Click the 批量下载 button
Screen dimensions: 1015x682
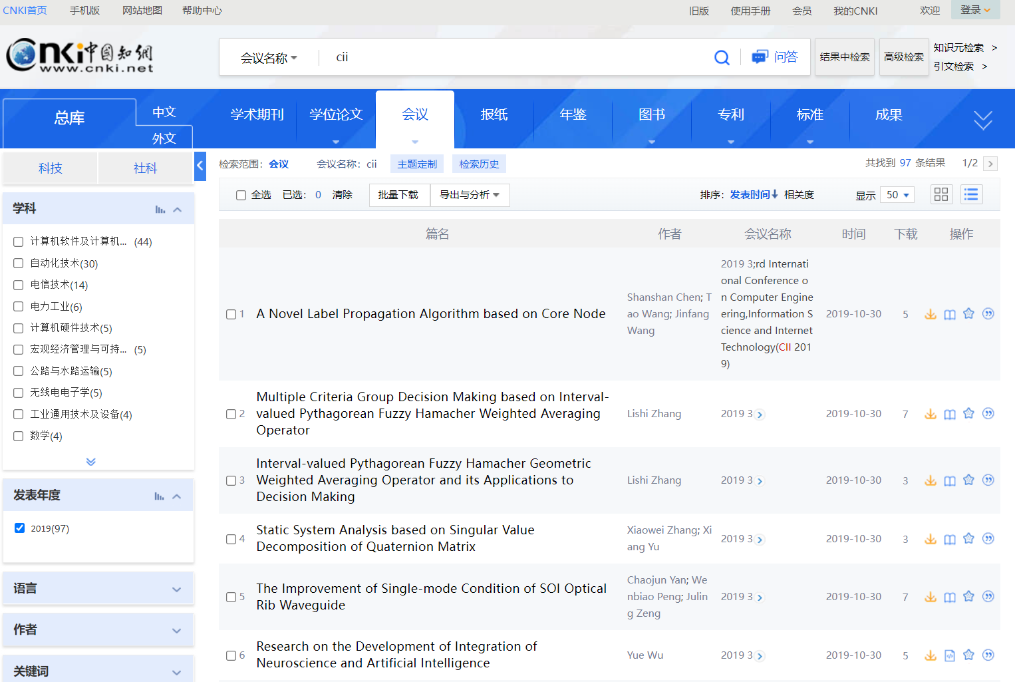coord(398,195)
